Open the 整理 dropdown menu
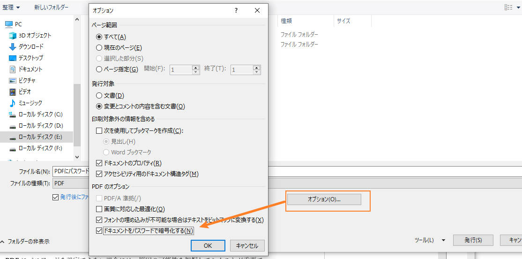This screenshot has height=259, width=522. [x=11, y=7]
